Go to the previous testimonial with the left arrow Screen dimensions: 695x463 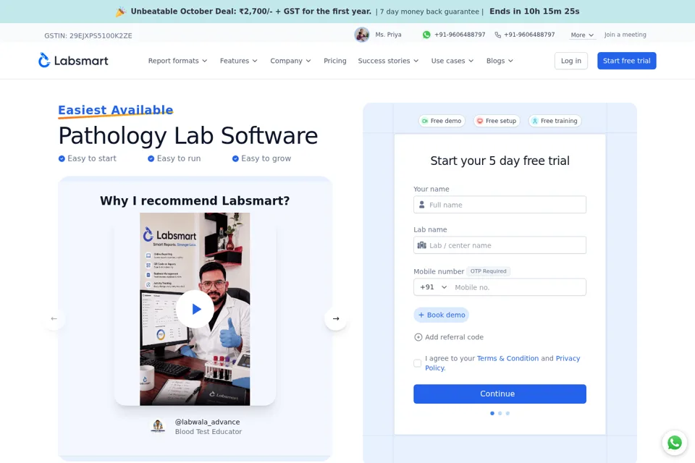[54, 318]
